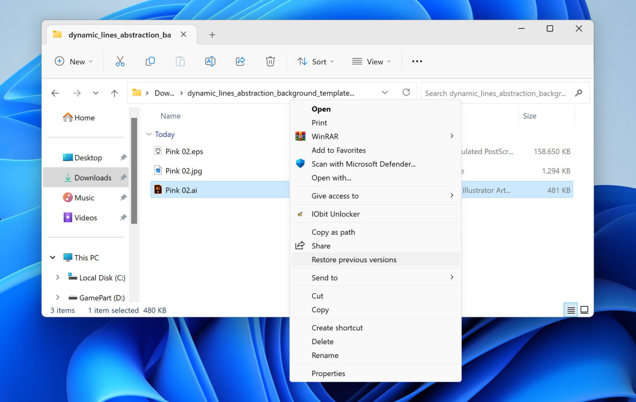Share the file using the toolbar Share icon

[x=240, y=61]
